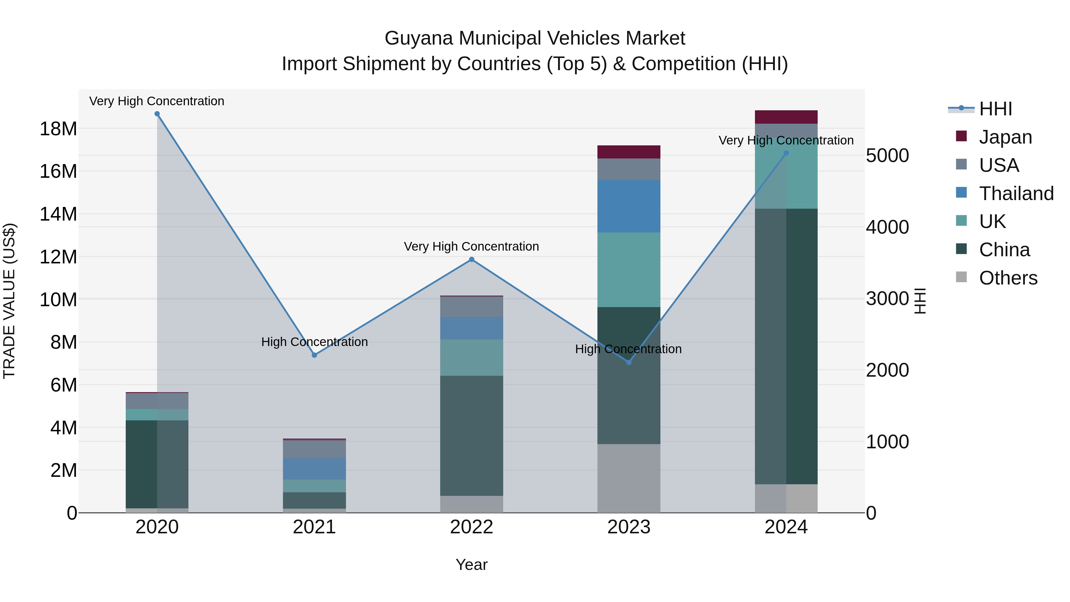Viewport: 1070px width, 602px height.
Task: Click the 2022 HHI data point
Action: pyautogui.click(x=471, y=260)
